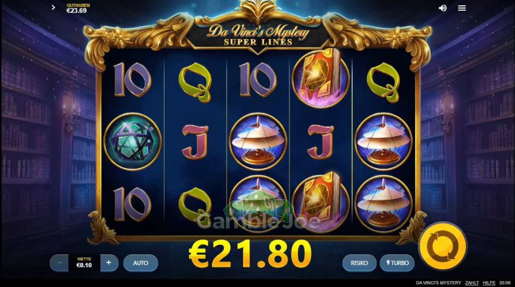Toggle TURBO spin mode

pyautogui.click(x=397, y=263)
